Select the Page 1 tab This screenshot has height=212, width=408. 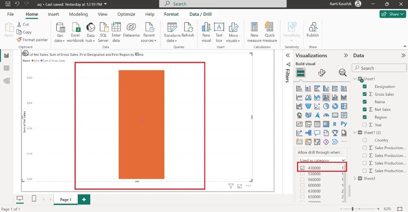pos(66,200)
